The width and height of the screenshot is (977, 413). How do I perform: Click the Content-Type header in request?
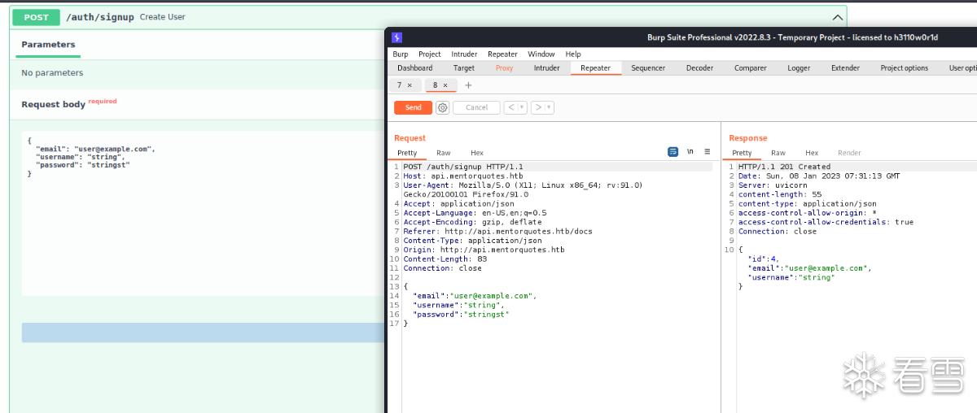(472, 241)
